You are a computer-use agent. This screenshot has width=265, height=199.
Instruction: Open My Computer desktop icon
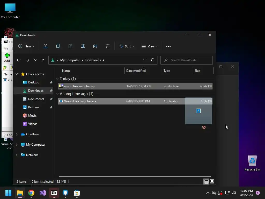tap(10, 11)
